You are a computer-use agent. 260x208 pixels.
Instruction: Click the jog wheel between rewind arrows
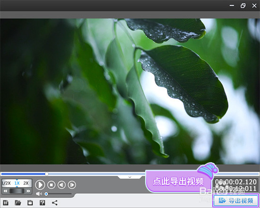(17, 191)
